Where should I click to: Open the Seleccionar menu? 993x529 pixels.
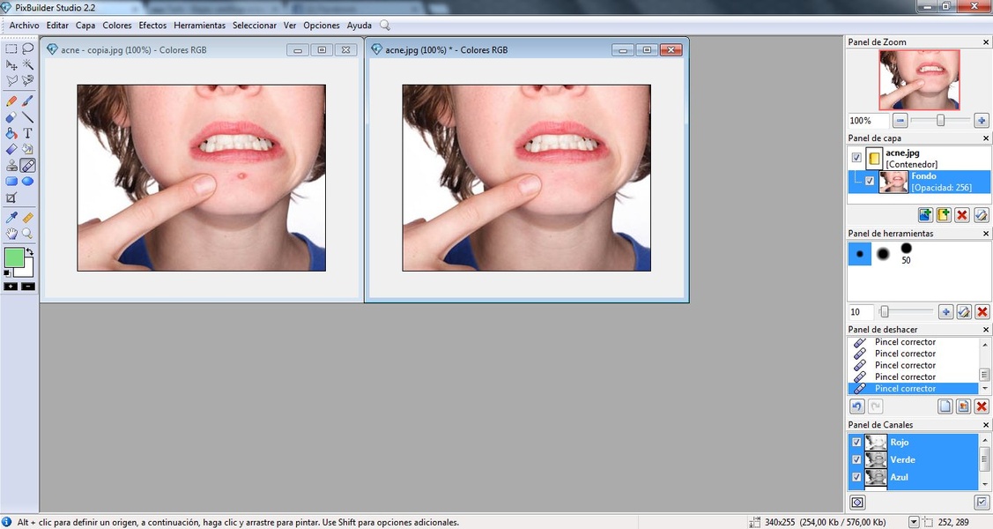255,26
